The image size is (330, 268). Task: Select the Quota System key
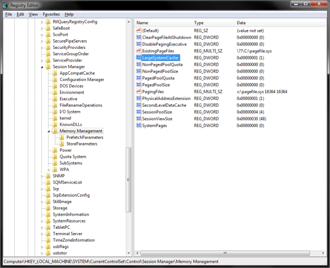pyautogui.click(x=73, y=157)
